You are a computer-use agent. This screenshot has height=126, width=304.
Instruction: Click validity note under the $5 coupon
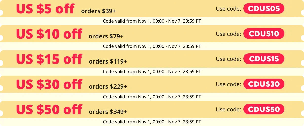(152, 21)
